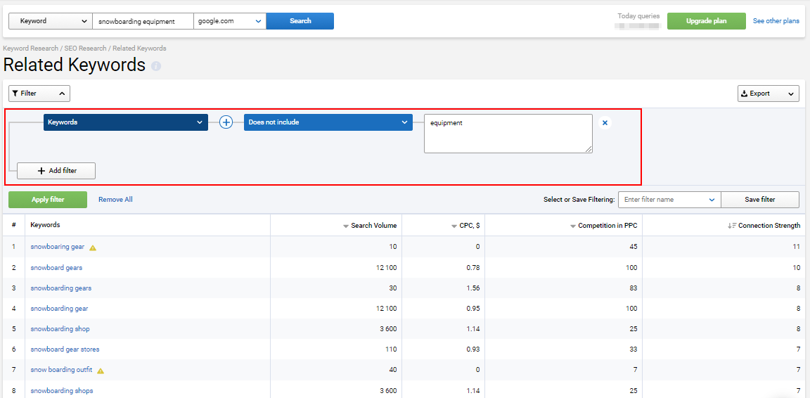
Task: Click connection strength 11 in first row
Action: click(797, 247)
